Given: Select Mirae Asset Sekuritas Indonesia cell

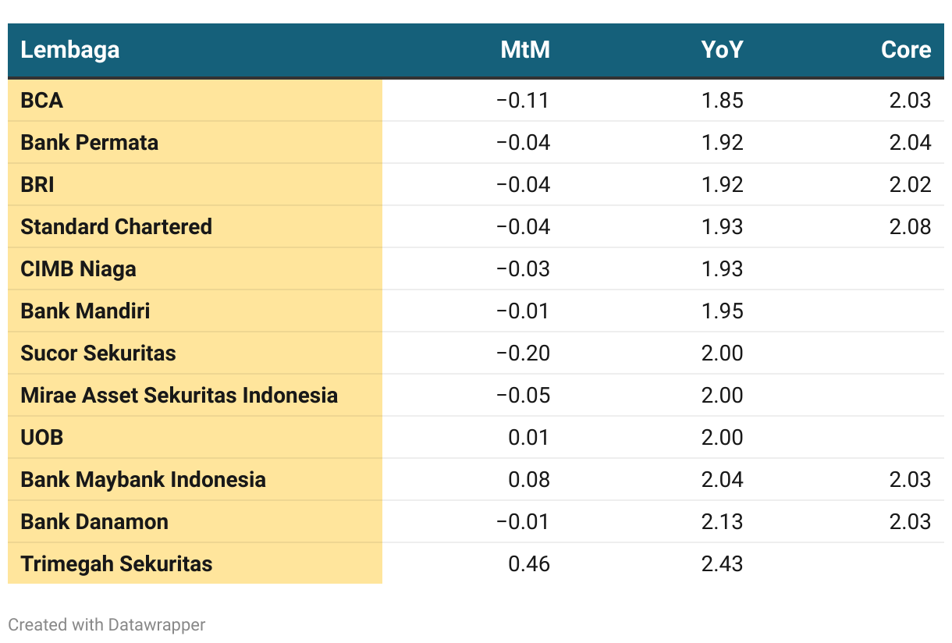Looking at the screenshot, I should [179, 395].
